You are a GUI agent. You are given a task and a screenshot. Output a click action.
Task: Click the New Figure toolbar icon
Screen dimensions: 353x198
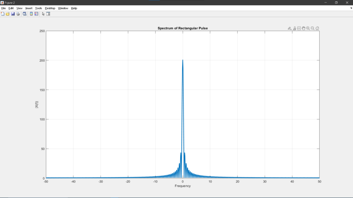tap(3, 14)
